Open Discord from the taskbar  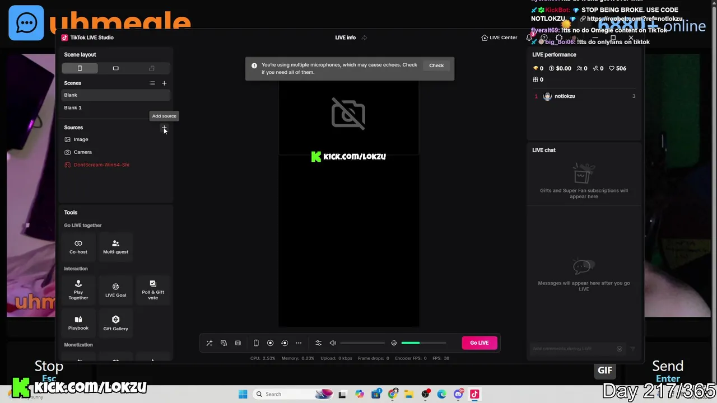tap(458, 394)
